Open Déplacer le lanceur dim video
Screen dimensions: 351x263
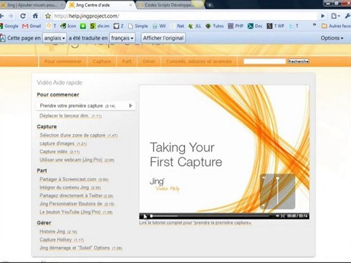tap(71, 116)
